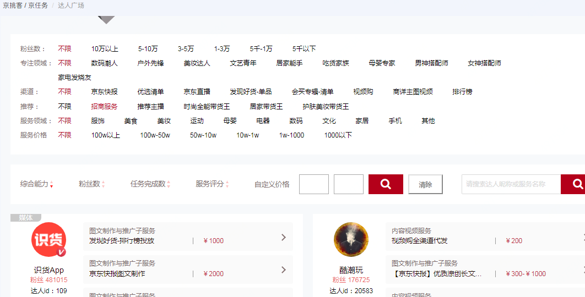Select 招商服务 recommendation
Screen dimensions: 585x297
(x=105, y=107)
